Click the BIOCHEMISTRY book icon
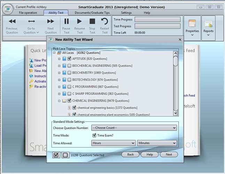225x174 pixels. tap(64, 73)
